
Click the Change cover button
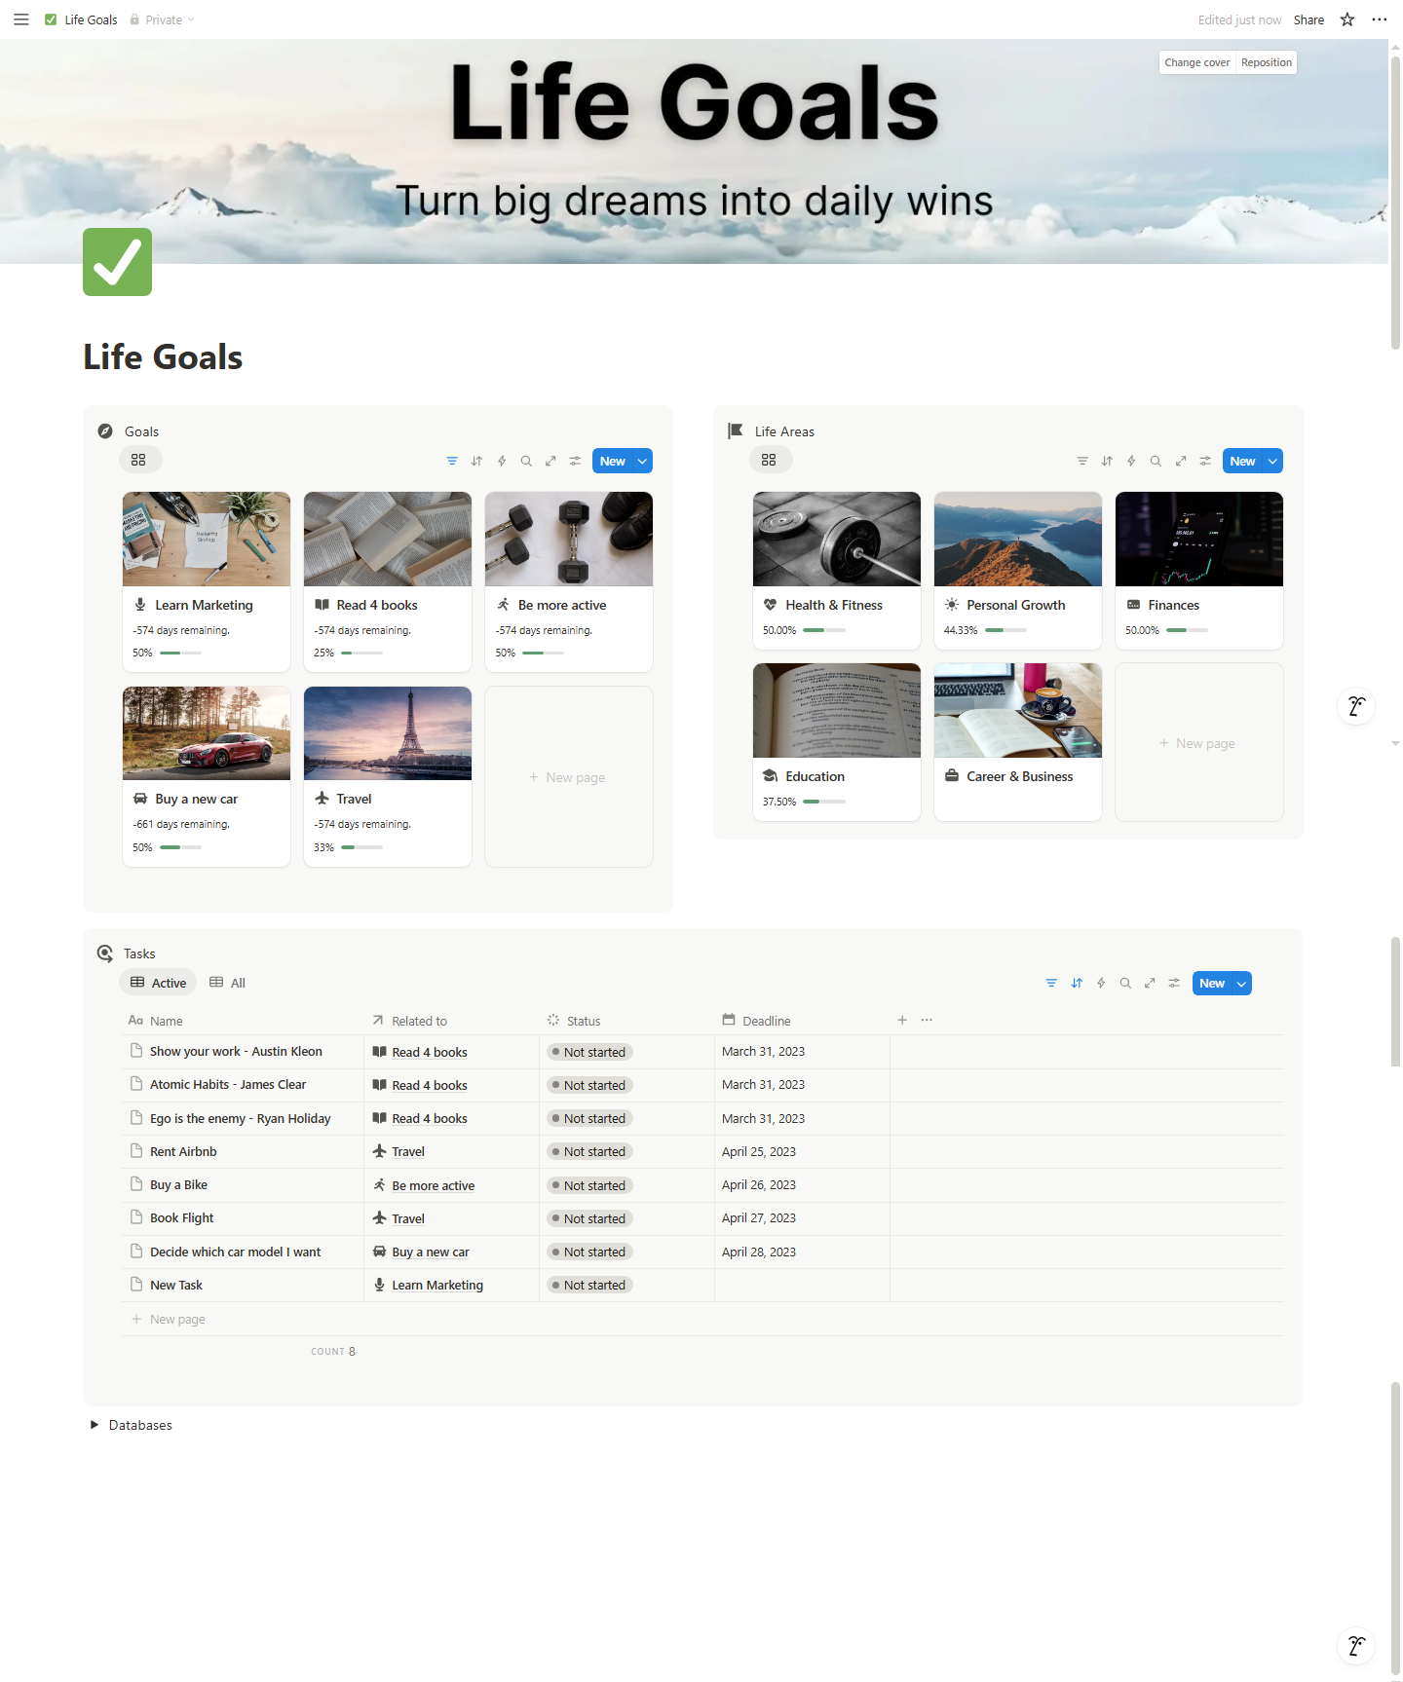pyautogui.click(x=1196, y=62)
